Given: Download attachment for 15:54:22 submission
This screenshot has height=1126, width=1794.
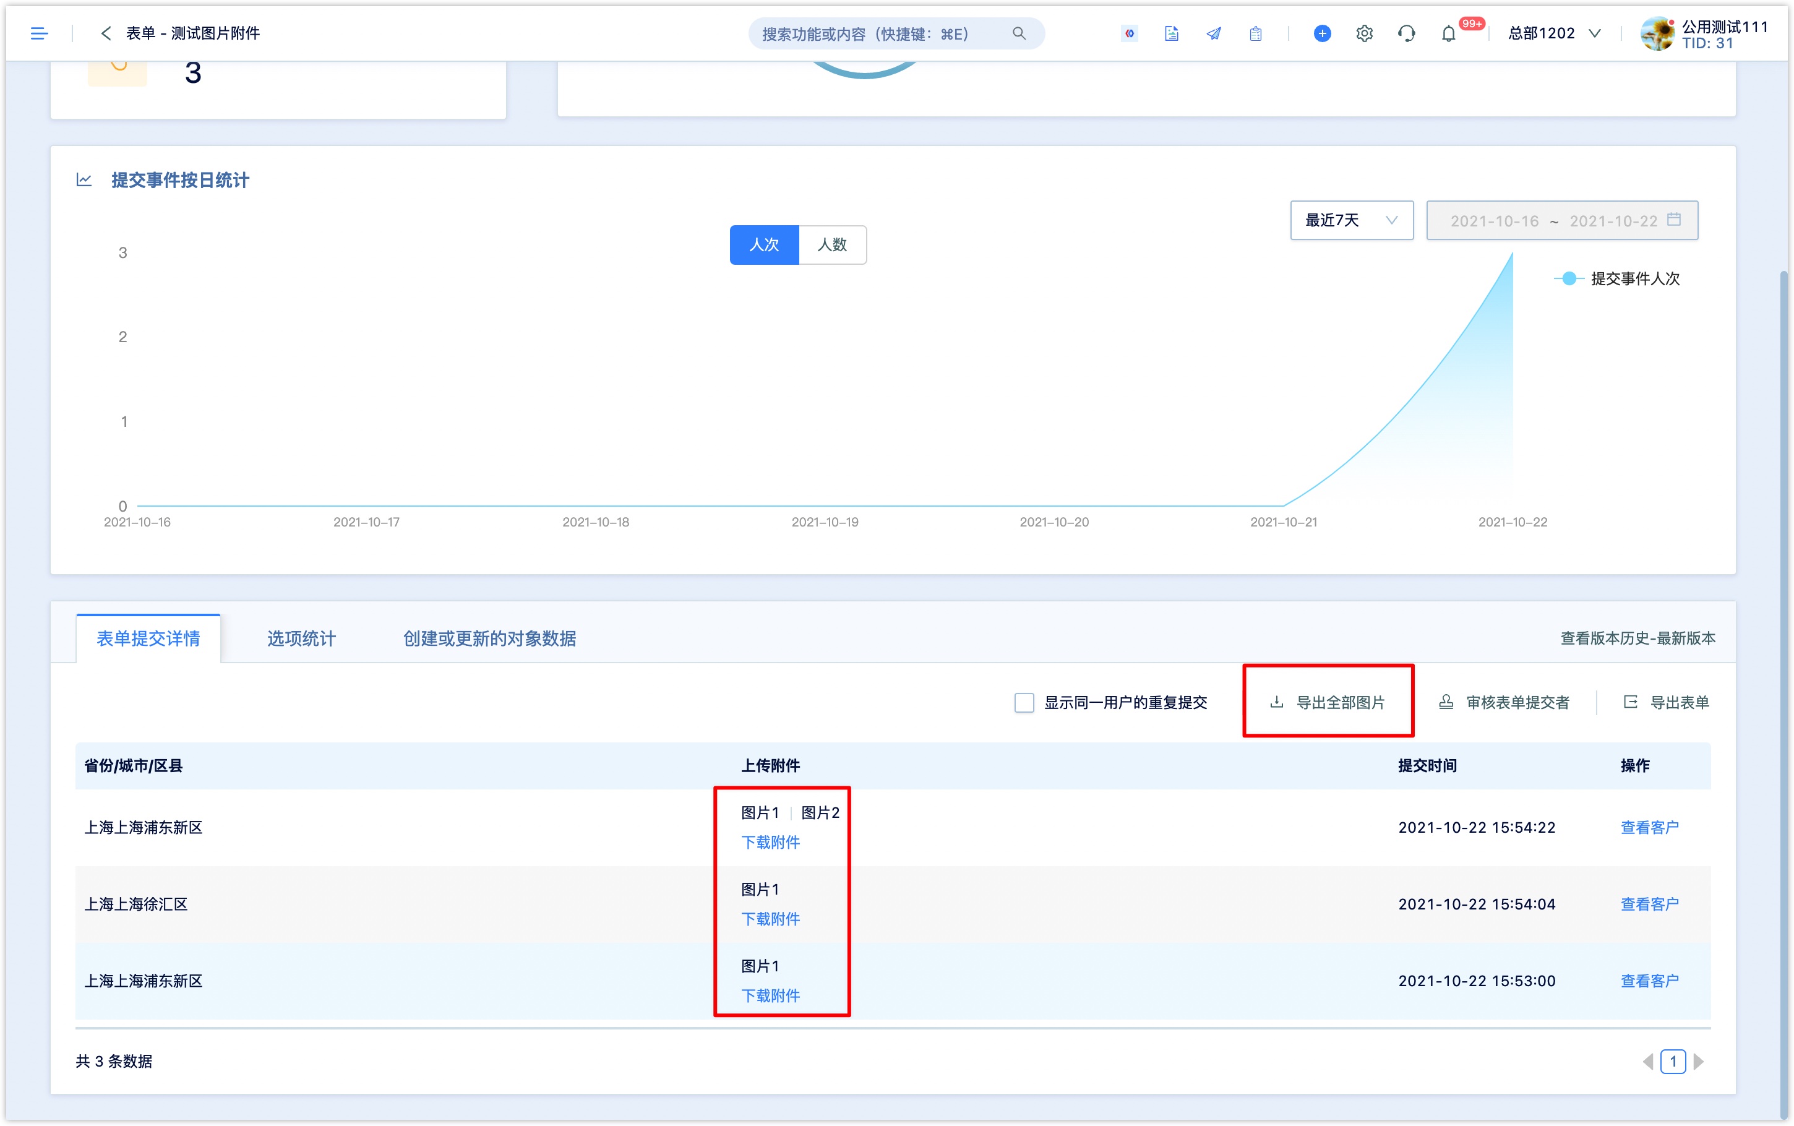Looking at the screenshot, I should (770, 842).
